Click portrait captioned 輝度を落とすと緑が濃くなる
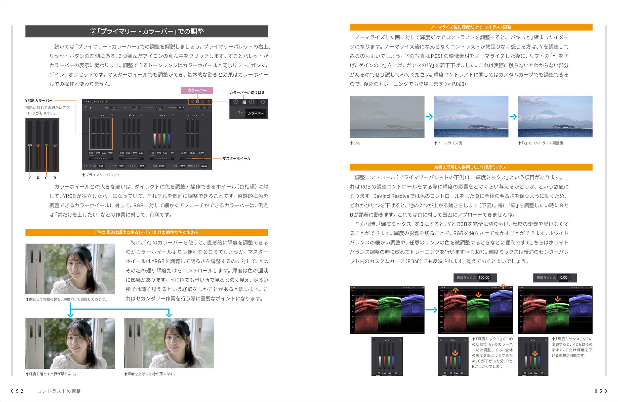This screenshot has height=402, width=618. coord(70,343)
